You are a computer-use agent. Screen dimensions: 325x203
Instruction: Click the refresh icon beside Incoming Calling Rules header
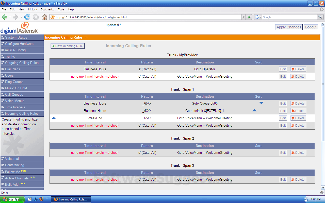click(x=86, y=37)
